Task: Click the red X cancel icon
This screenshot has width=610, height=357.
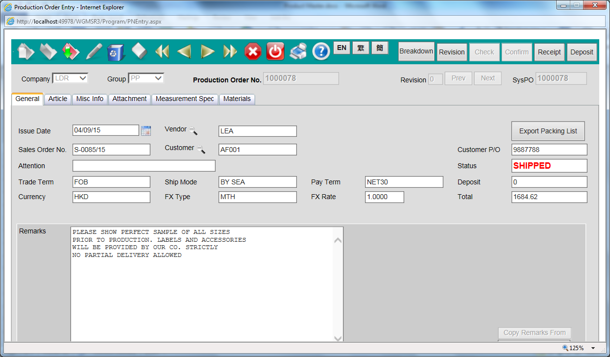Action: (253, 51)
